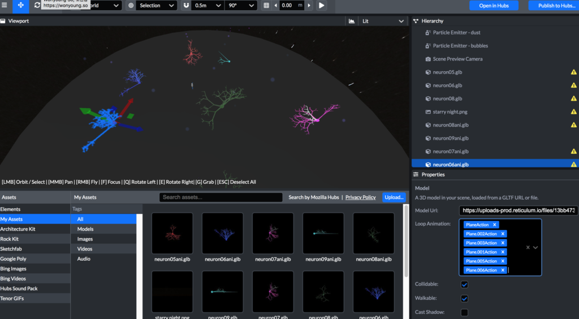Click the Model Url input field
The height and width of the screenshot is (319, 579).
(x=518, y=210)
